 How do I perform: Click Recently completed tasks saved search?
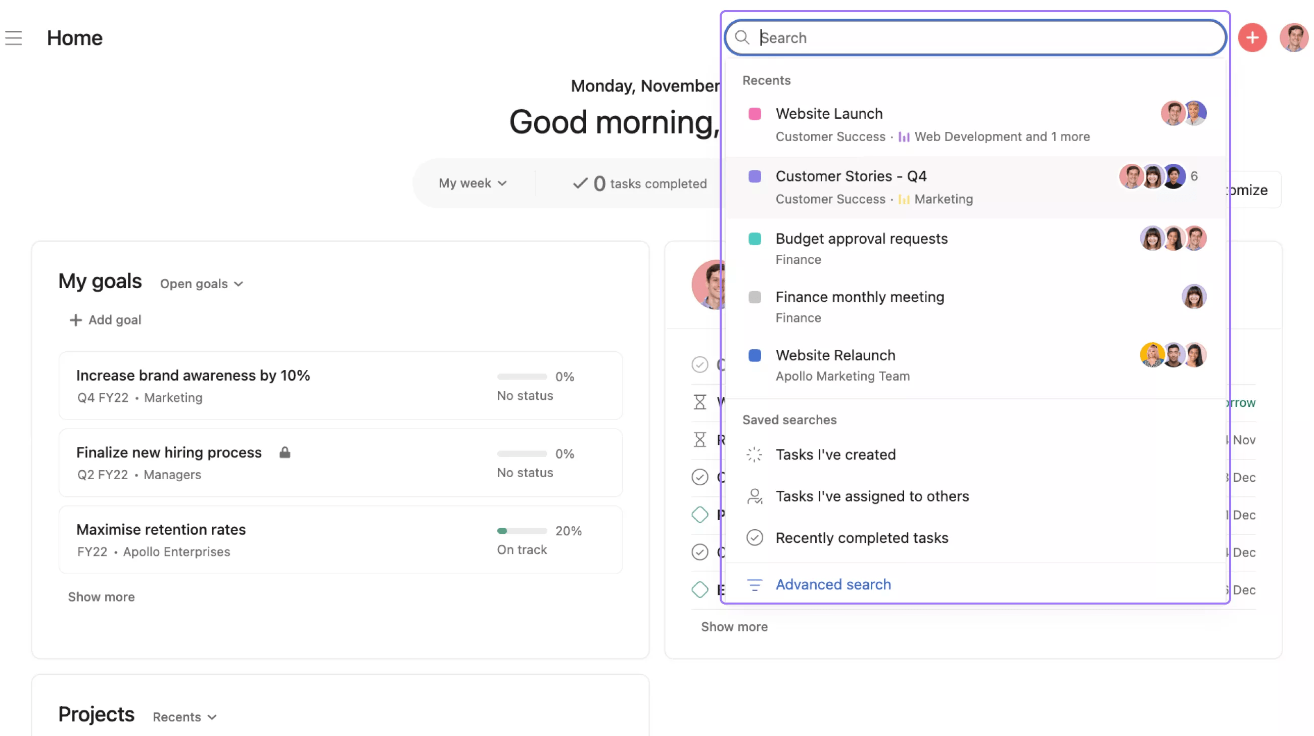click(862, 537)
